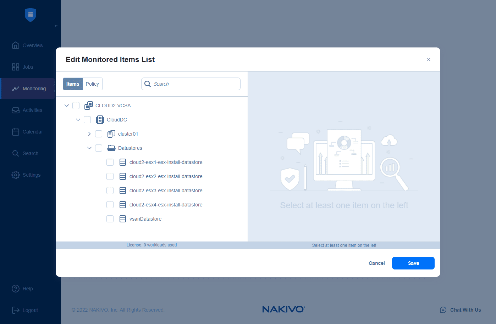Click 'License: 0 workloads used' status text

(151, 245)
